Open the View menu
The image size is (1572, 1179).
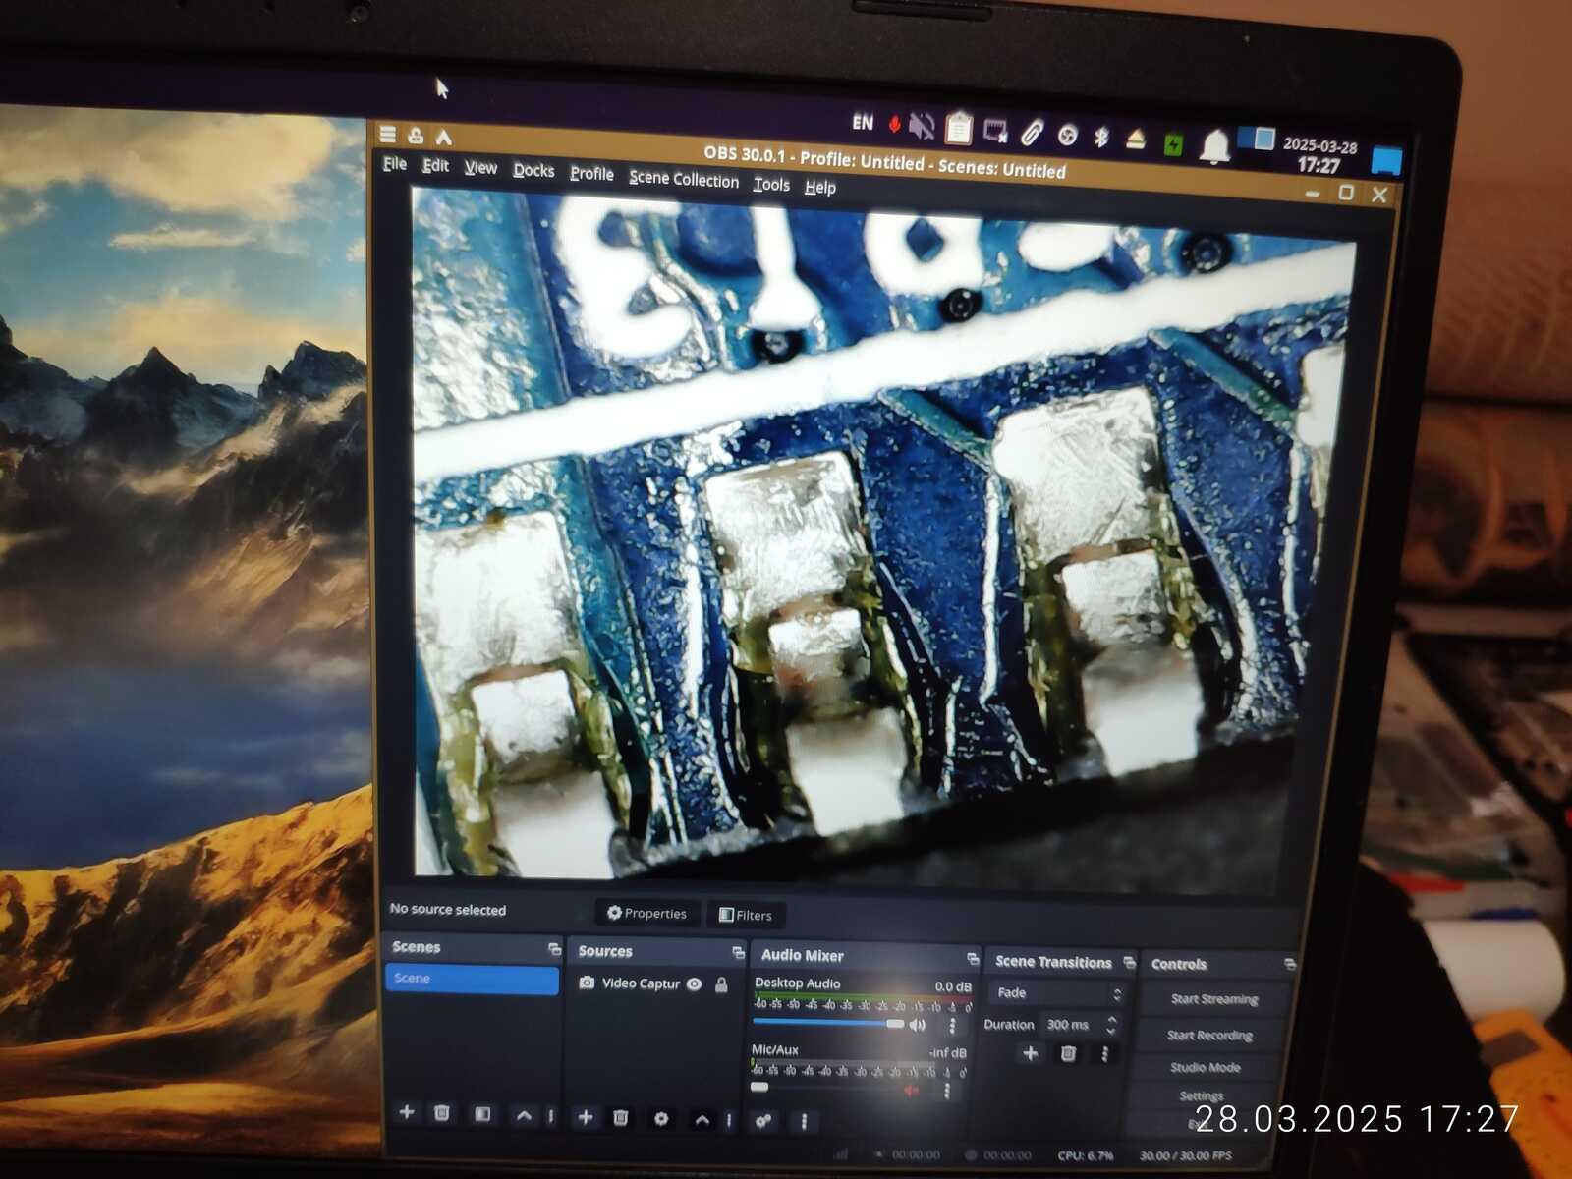click(x=480, y=168)
